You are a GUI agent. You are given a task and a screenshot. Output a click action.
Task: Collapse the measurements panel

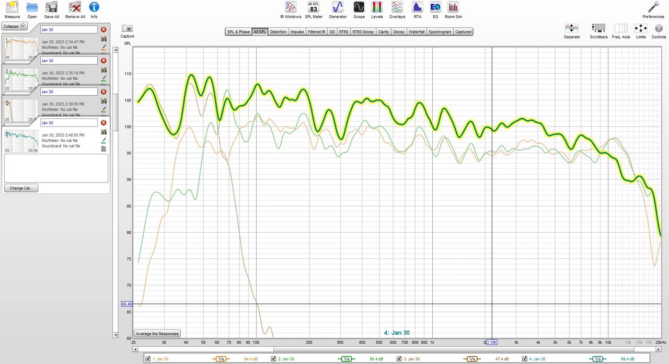click(15, 26)
